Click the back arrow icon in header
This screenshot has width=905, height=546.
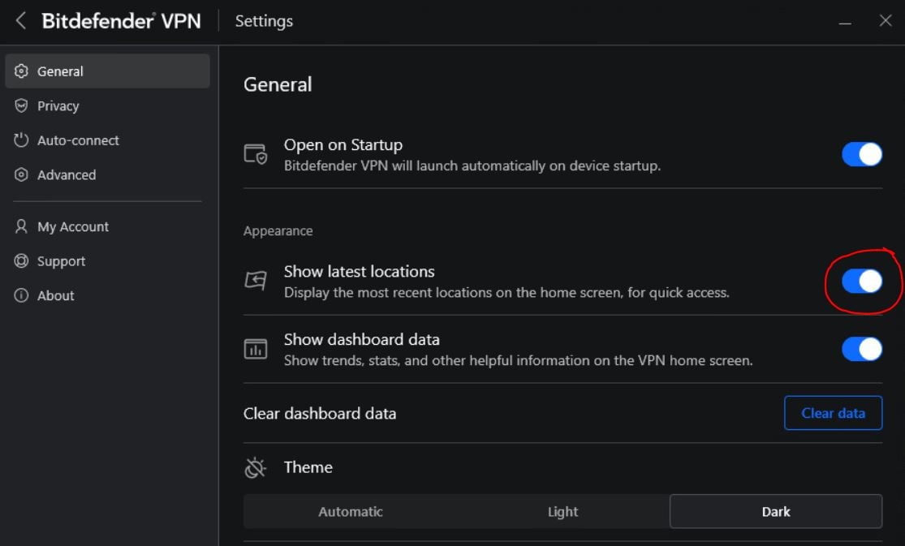pos(21,21)
